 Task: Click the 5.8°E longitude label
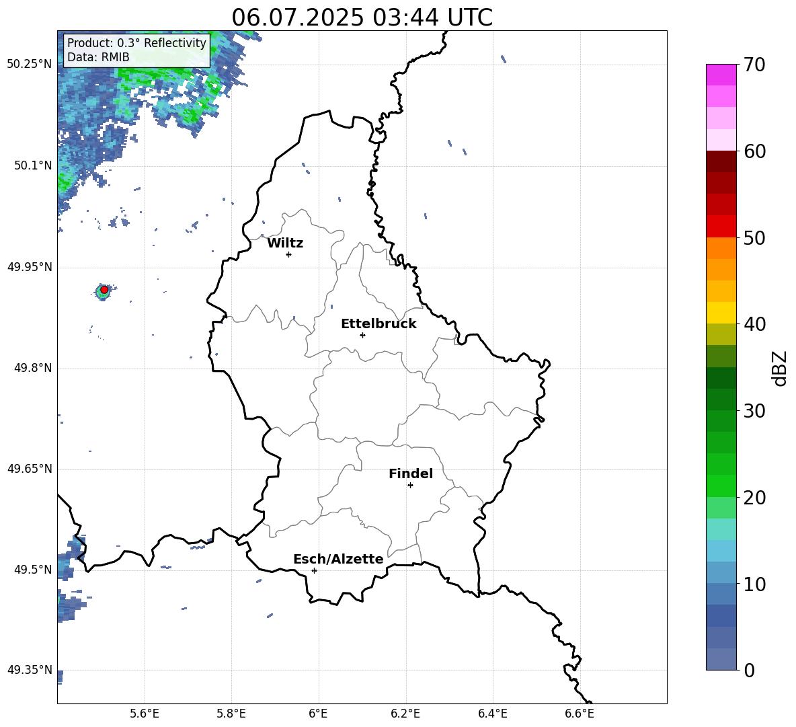(x=231, y=714)
